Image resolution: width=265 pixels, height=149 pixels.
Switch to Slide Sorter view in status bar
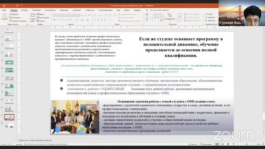(x=223, y=144)
